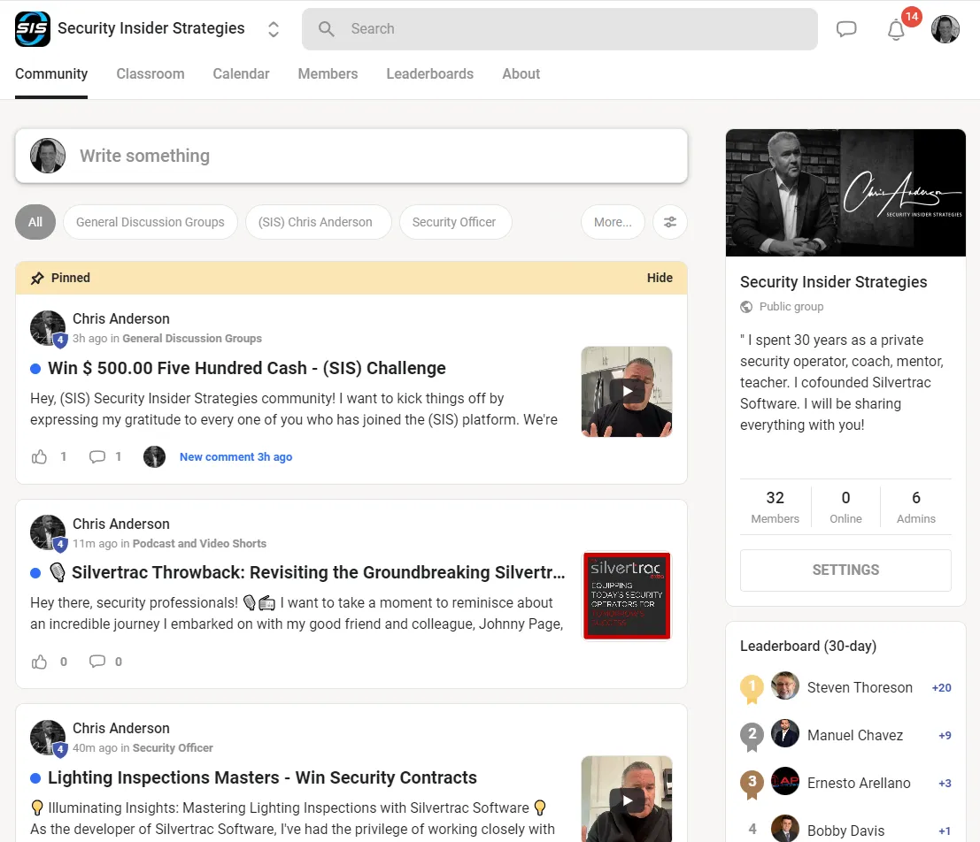Screen dimensions: 980x842
Task: Click the silver rank 2 medal icon
Action: click(x=752, y=736)
